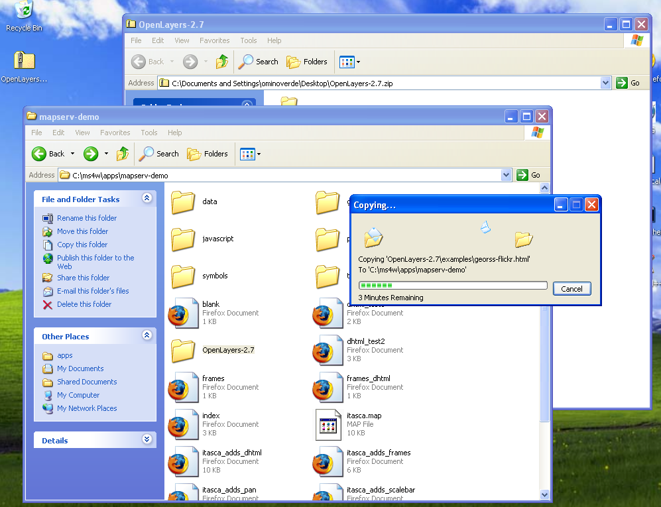Viewport: 661px width, 507px height.
Task: Click Delete this folder in task pane
Action: tap(84, 304)
